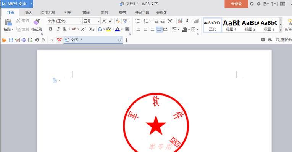Image resolution: width=292 pixels, height=152 pixels.
Task: Apply subscript X₂ formatting
Action: [91, 29]
